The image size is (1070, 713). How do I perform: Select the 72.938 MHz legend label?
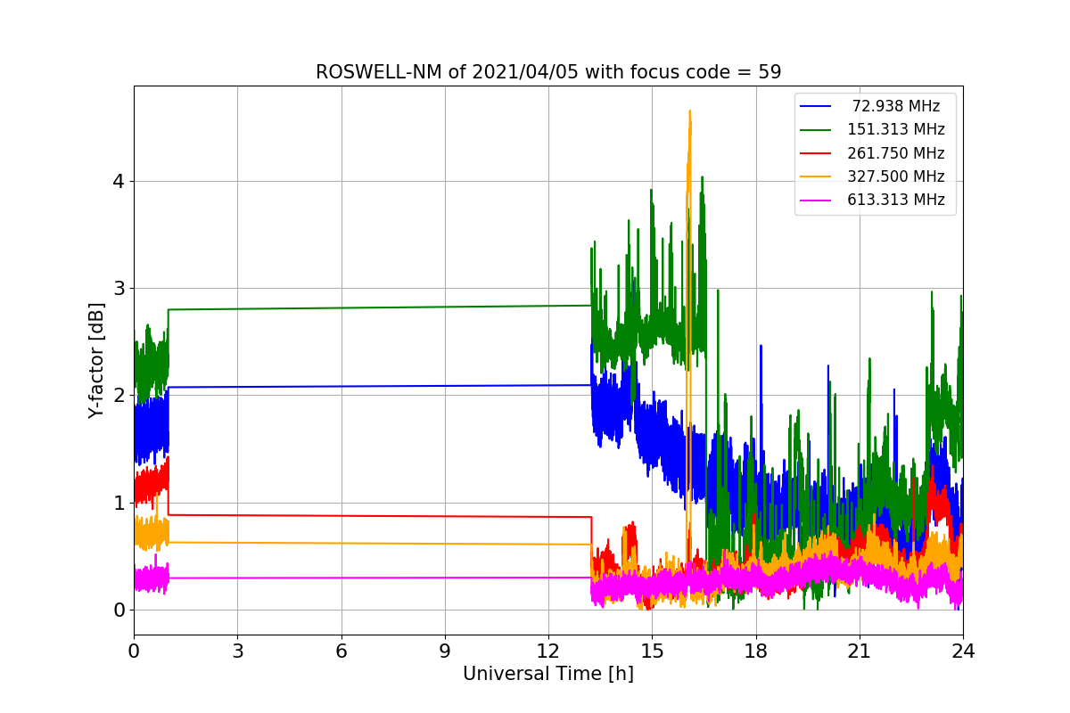896,106
